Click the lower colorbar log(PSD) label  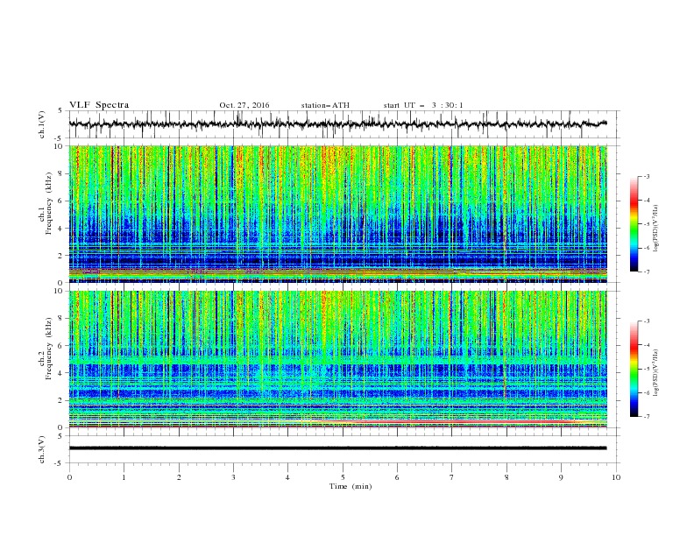point(656,373)
